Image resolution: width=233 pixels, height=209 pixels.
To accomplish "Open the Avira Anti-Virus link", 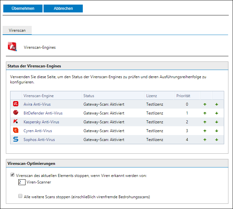I will click(x=37, y=104).
